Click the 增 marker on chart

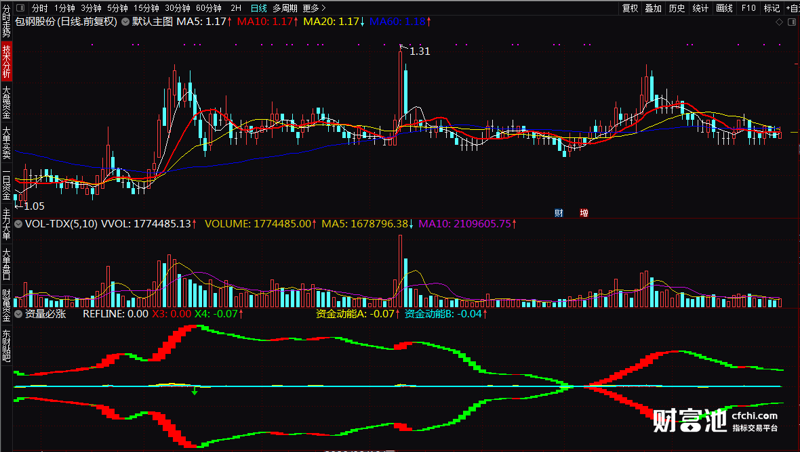coord(584,213)
